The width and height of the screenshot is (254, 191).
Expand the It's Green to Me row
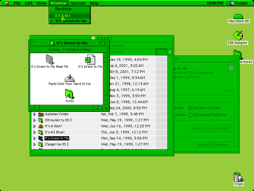tap(35, 138)
